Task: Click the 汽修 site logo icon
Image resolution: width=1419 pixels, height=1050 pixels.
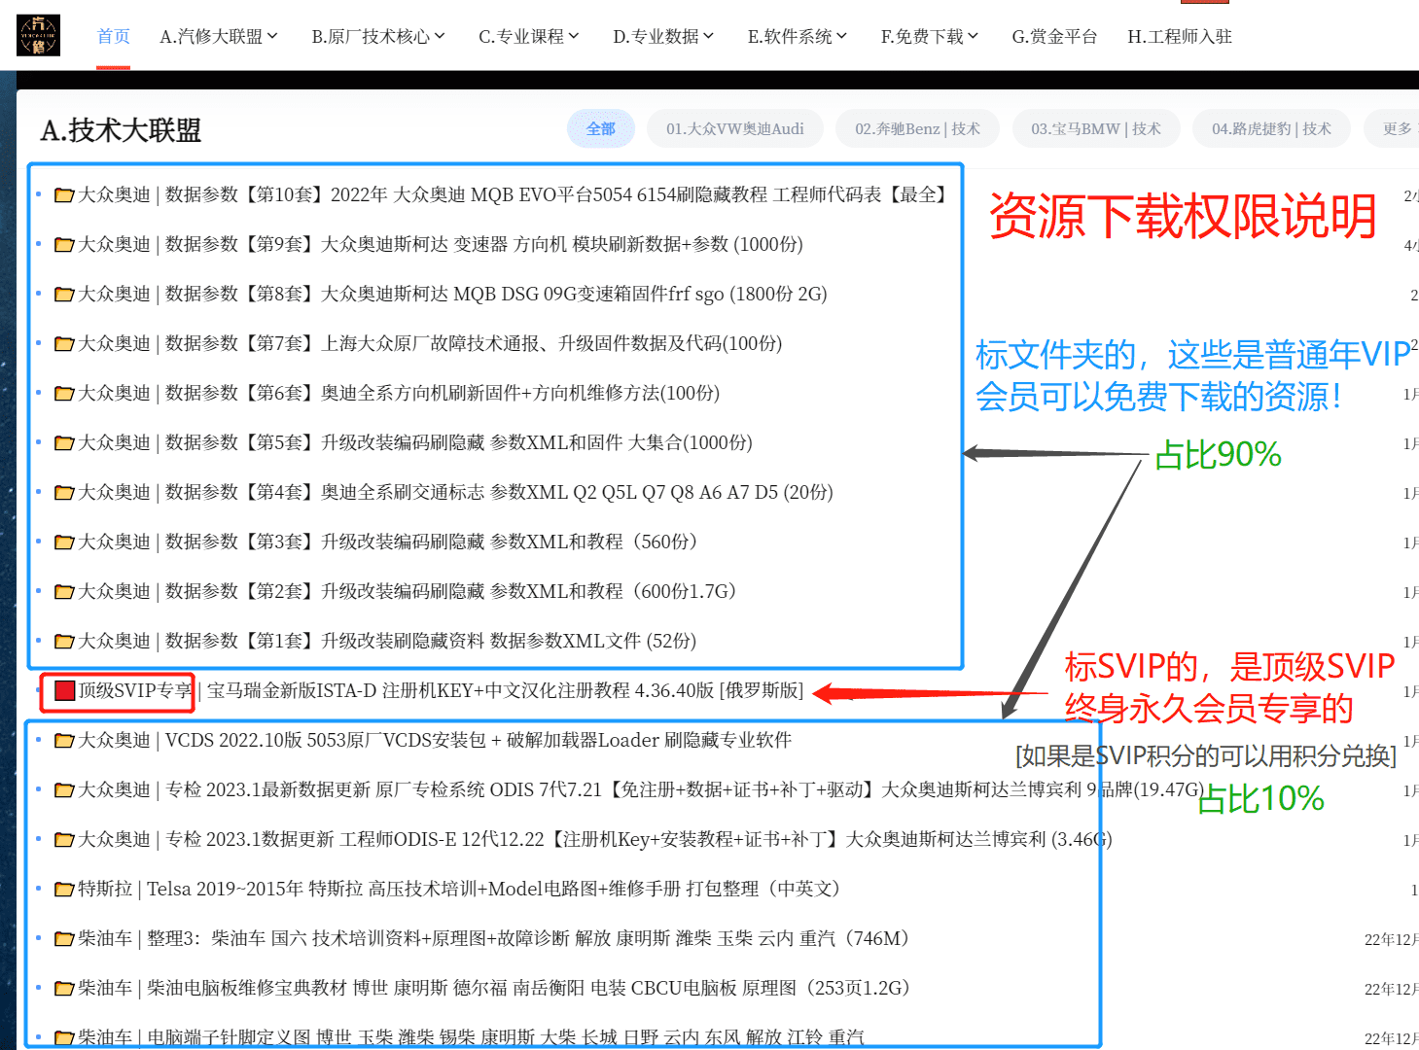Action: click(x=37, y=34)
